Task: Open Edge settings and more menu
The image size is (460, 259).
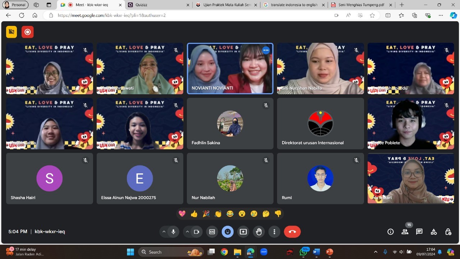Action: coord(441,15)
